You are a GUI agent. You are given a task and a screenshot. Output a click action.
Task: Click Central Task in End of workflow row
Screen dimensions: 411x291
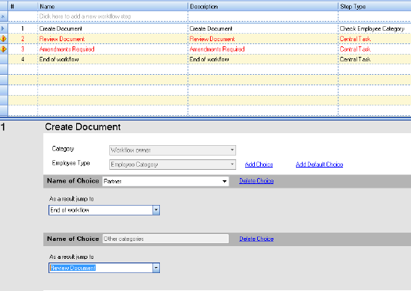pos(375,59)
